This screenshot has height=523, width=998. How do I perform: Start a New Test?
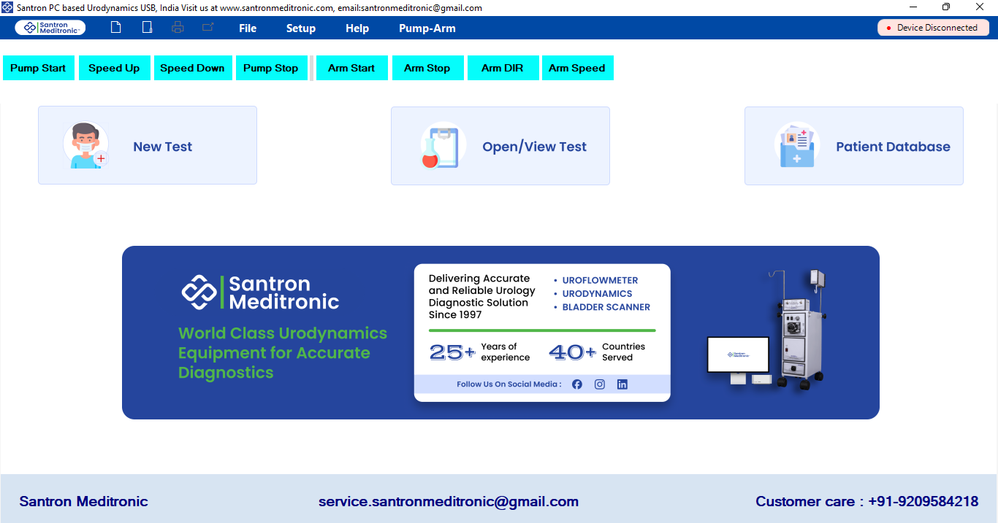pos(148,145)
